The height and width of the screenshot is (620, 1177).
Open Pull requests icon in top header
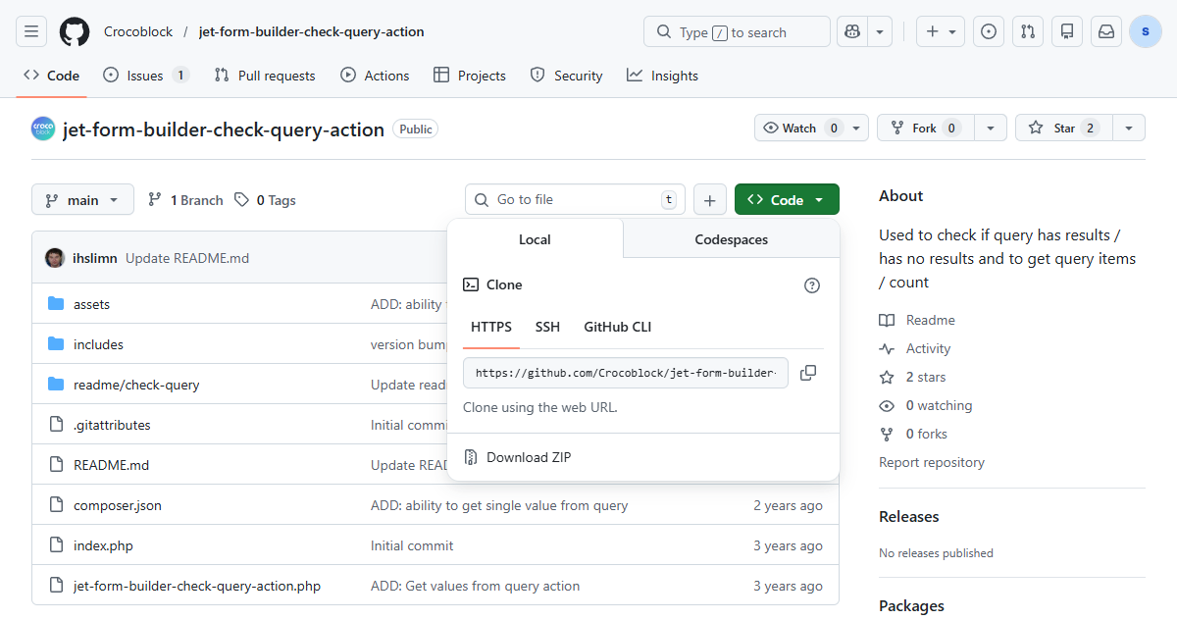pos(1028,31)
